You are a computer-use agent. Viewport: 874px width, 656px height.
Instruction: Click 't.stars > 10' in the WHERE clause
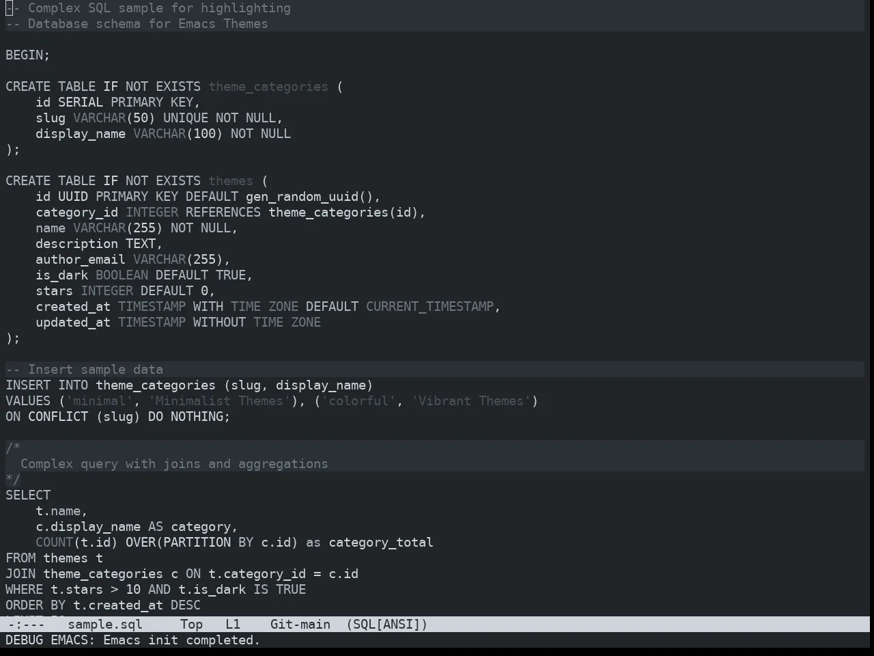click(x=96, y=589)
